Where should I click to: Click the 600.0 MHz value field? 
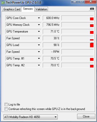[x=51, y=18]
